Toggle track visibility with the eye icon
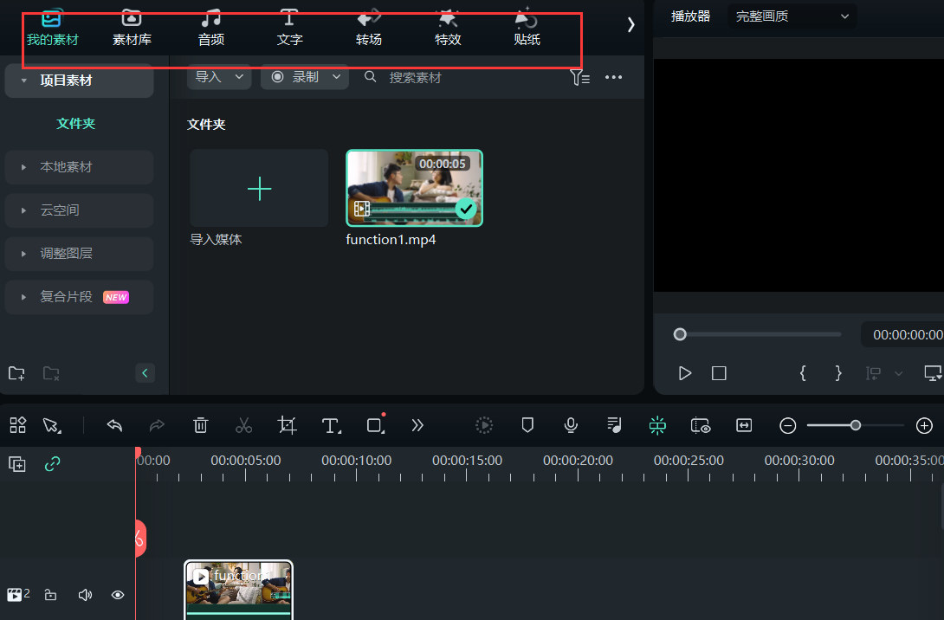The height and width of the screenshot is (620, 944). (x=118, y=595)
